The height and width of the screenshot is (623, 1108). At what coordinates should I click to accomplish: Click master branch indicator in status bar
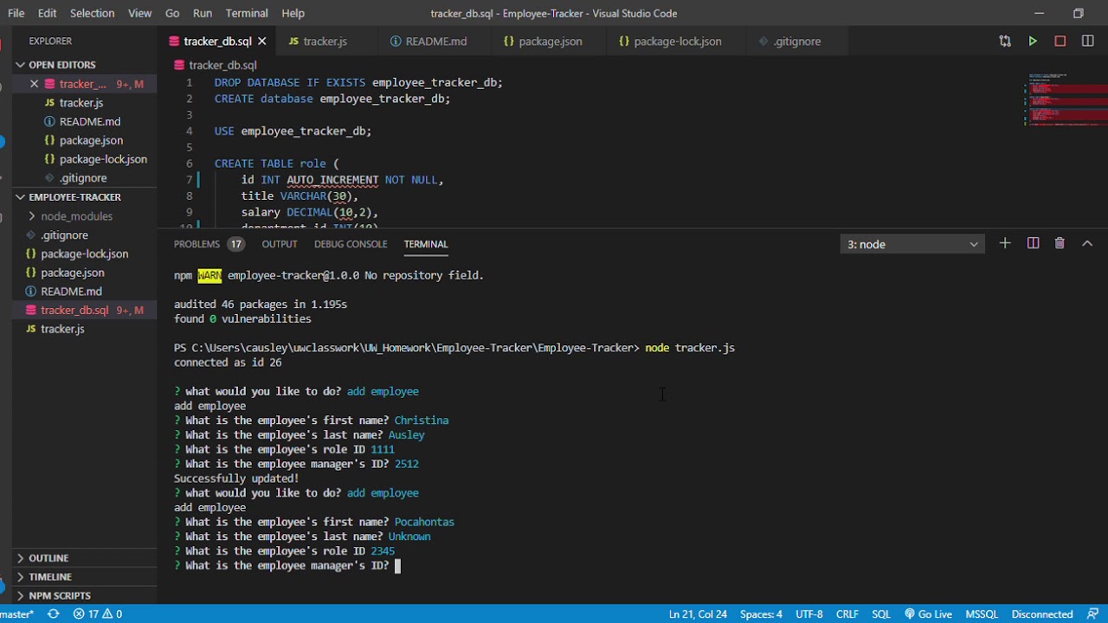click(x=17, y=613)
